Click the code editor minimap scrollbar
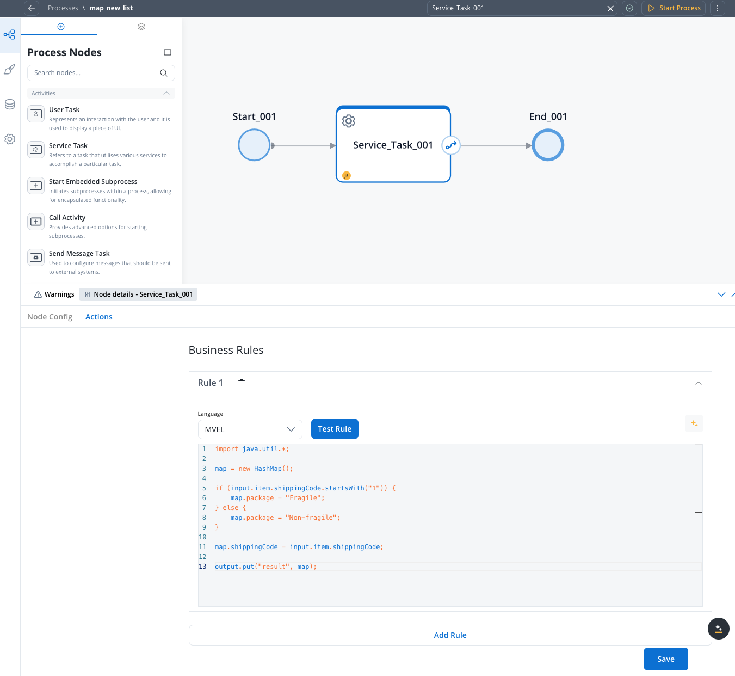 coord(699,512)
